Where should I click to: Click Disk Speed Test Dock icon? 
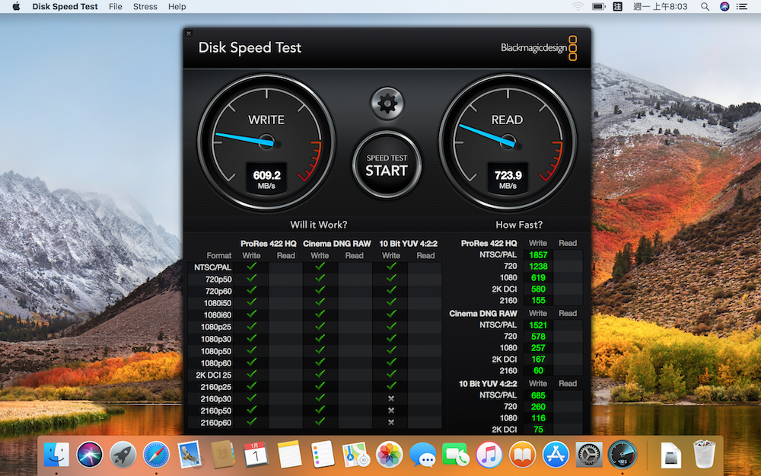(x=622, y=455)
